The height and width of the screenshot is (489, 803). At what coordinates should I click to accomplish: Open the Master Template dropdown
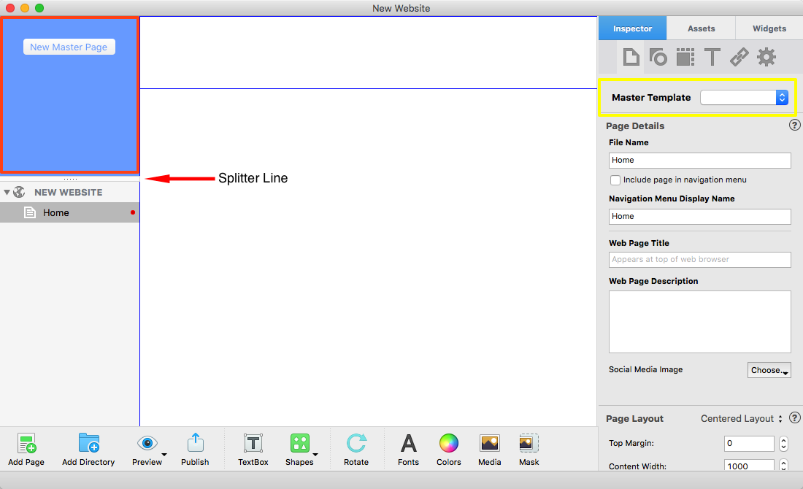click(744, 97)
